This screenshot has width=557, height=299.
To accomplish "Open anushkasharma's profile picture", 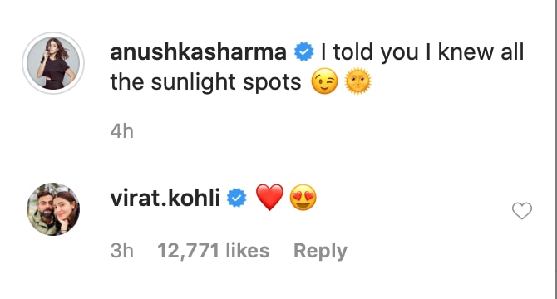I will (53, 63).
